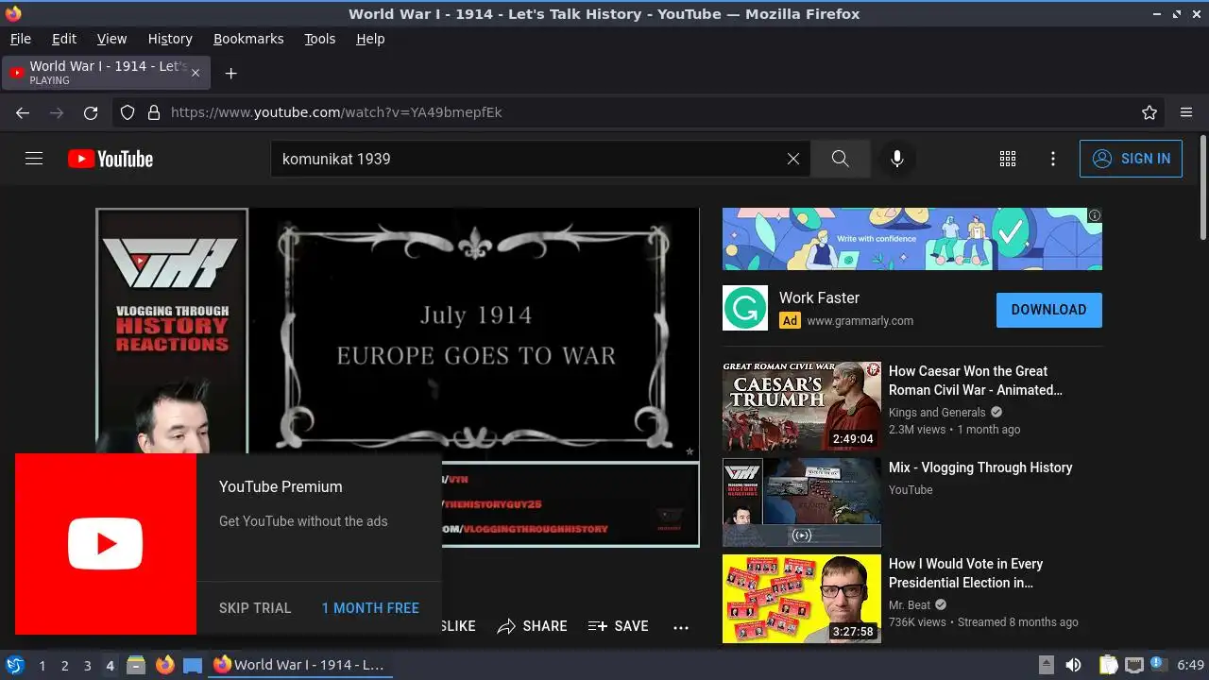This screenshot has height=680, width=1209.
Task: Open the tracking protection shield icon
Action: (128, 112)
